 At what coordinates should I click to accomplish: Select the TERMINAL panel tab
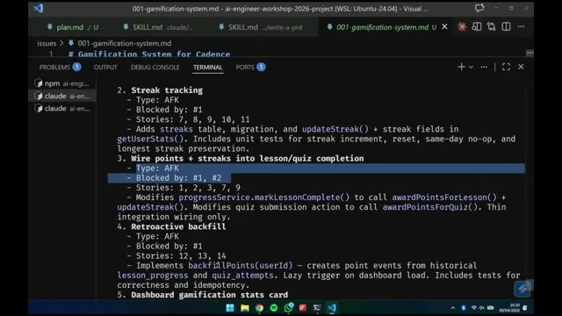(207, 68)
